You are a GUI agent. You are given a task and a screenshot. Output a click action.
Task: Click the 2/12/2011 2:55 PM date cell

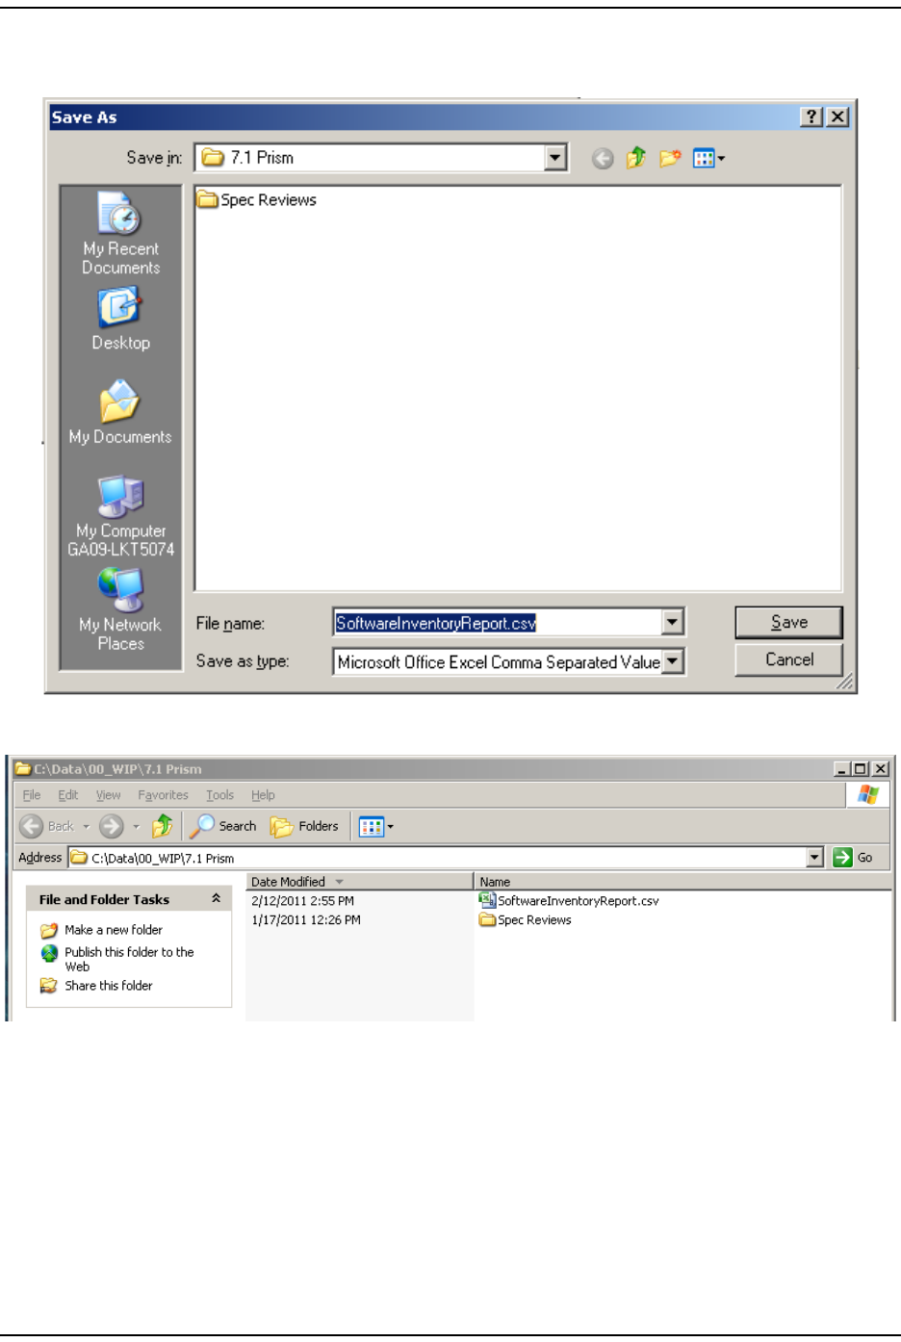click(x=302, y=901)
